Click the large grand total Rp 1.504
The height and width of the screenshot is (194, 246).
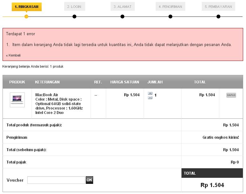point(212,185)
